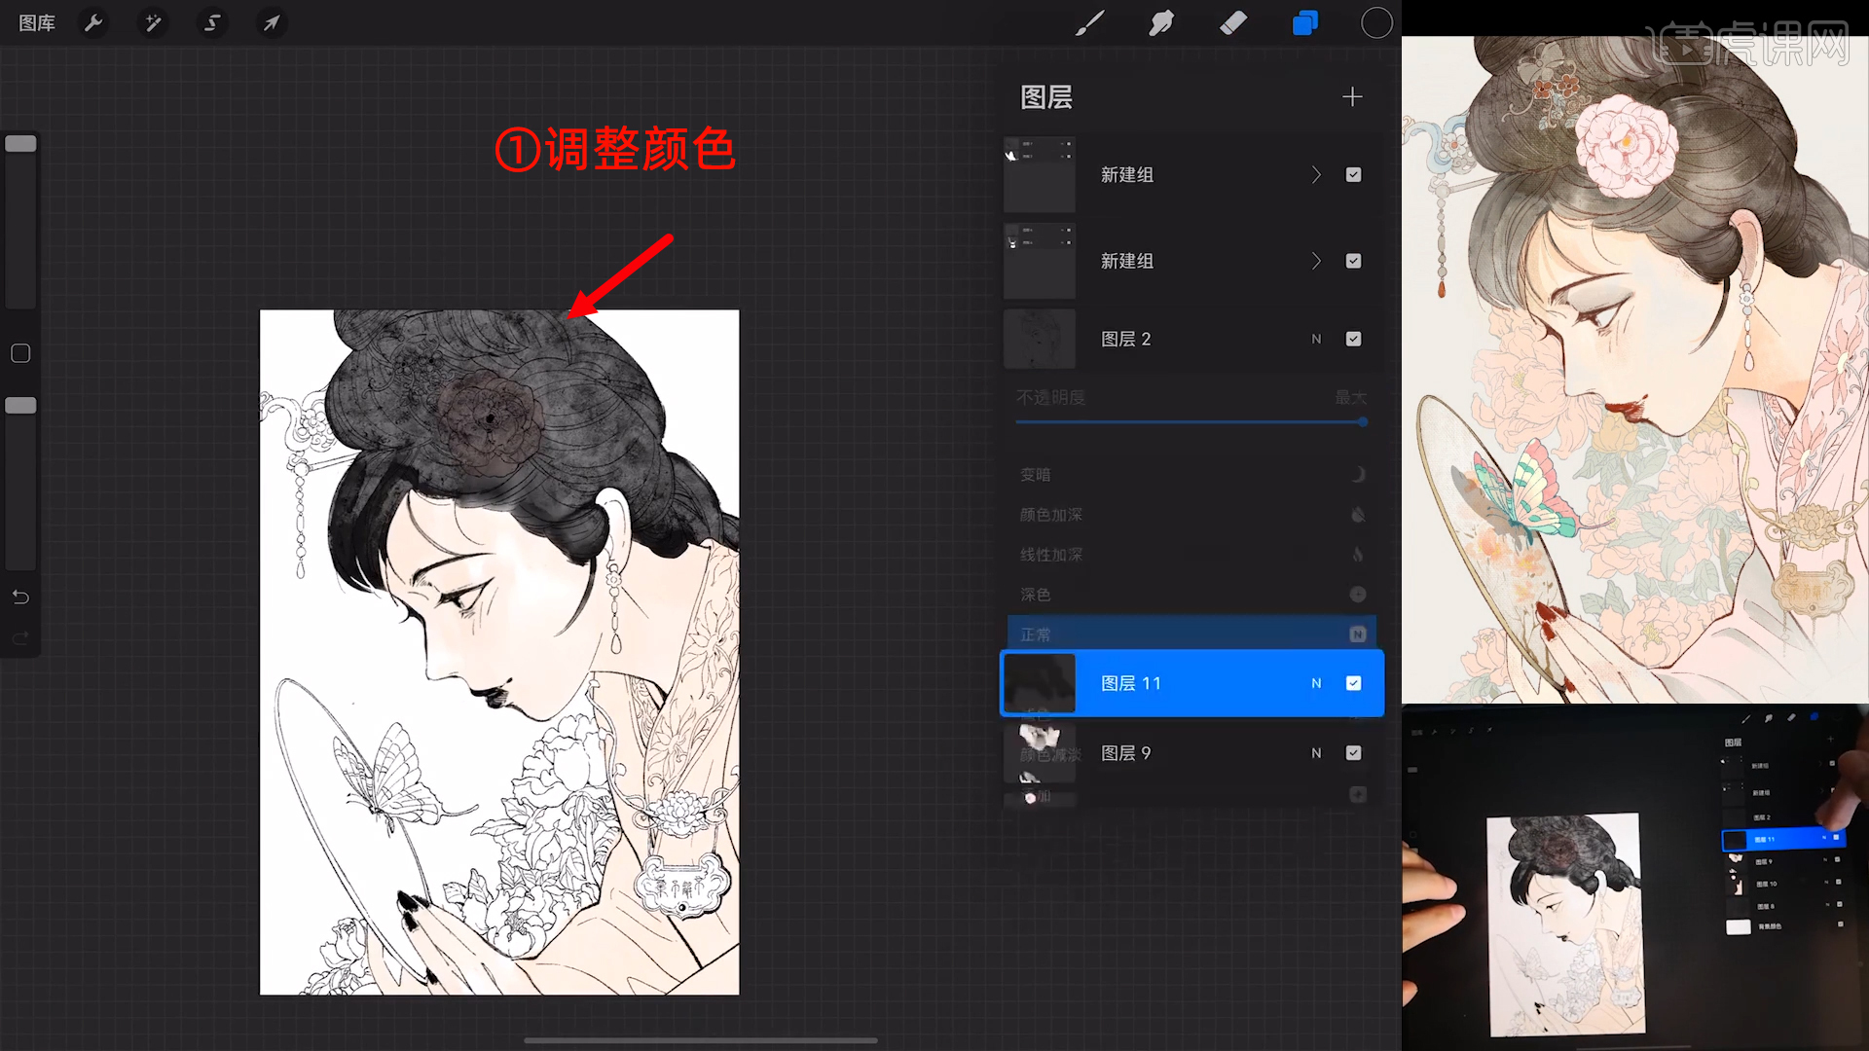This screenshot has width=1869, height=1051.
Task: Tap the square modify button in sidebar
Action: [x=20, y=353]
